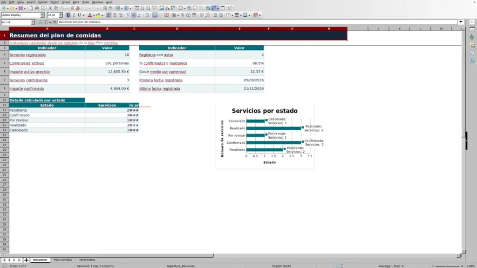This screenshot has width=477, height=268.
Task: Toggle underline formatting
Action: point(79,15)
